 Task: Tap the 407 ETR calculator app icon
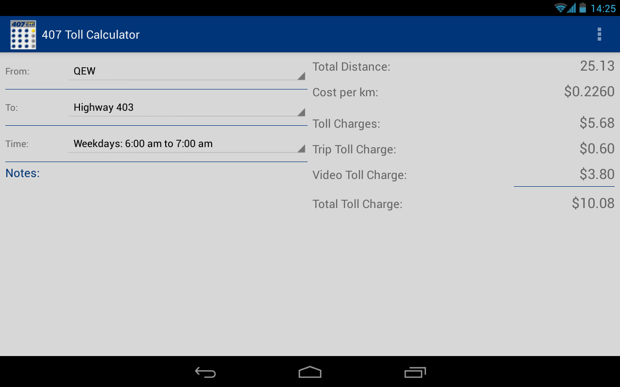pos(23,34)
